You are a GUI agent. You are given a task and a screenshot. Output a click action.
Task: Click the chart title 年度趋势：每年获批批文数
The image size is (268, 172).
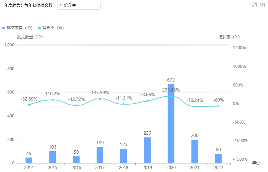[x=28, y=5]
